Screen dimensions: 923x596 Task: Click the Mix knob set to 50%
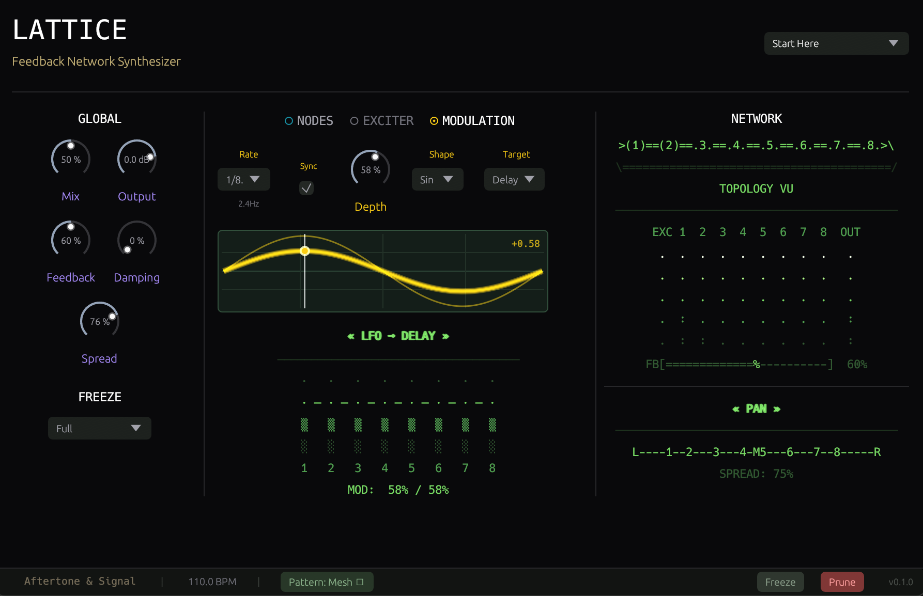click(x=70, y=158)
